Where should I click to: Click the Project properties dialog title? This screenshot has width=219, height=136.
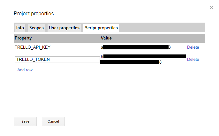(34, 14)
